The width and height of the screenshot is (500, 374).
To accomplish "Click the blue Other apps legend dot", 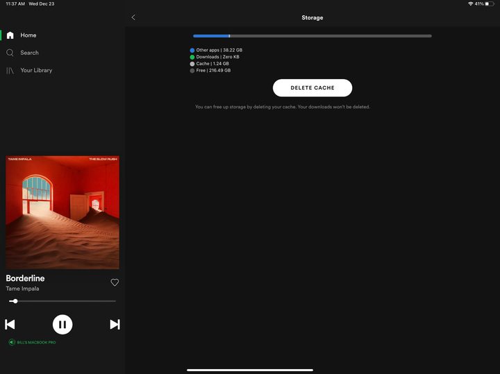I will [192, 51].
